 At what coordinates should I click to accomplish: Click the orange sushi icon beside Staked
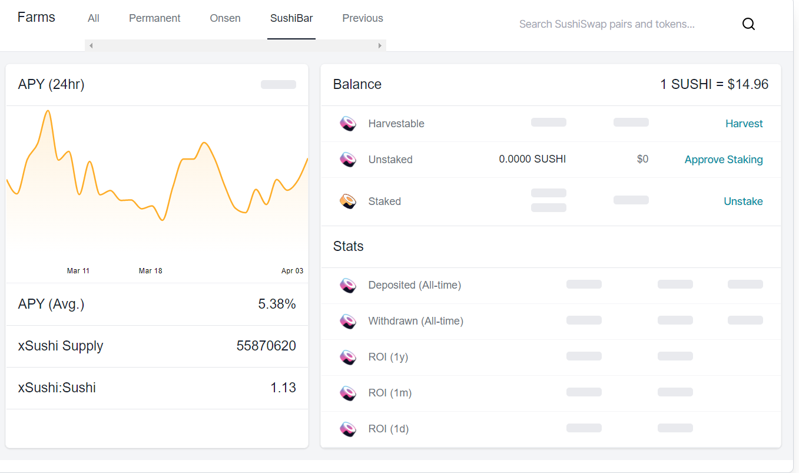[x=348, y=201]
